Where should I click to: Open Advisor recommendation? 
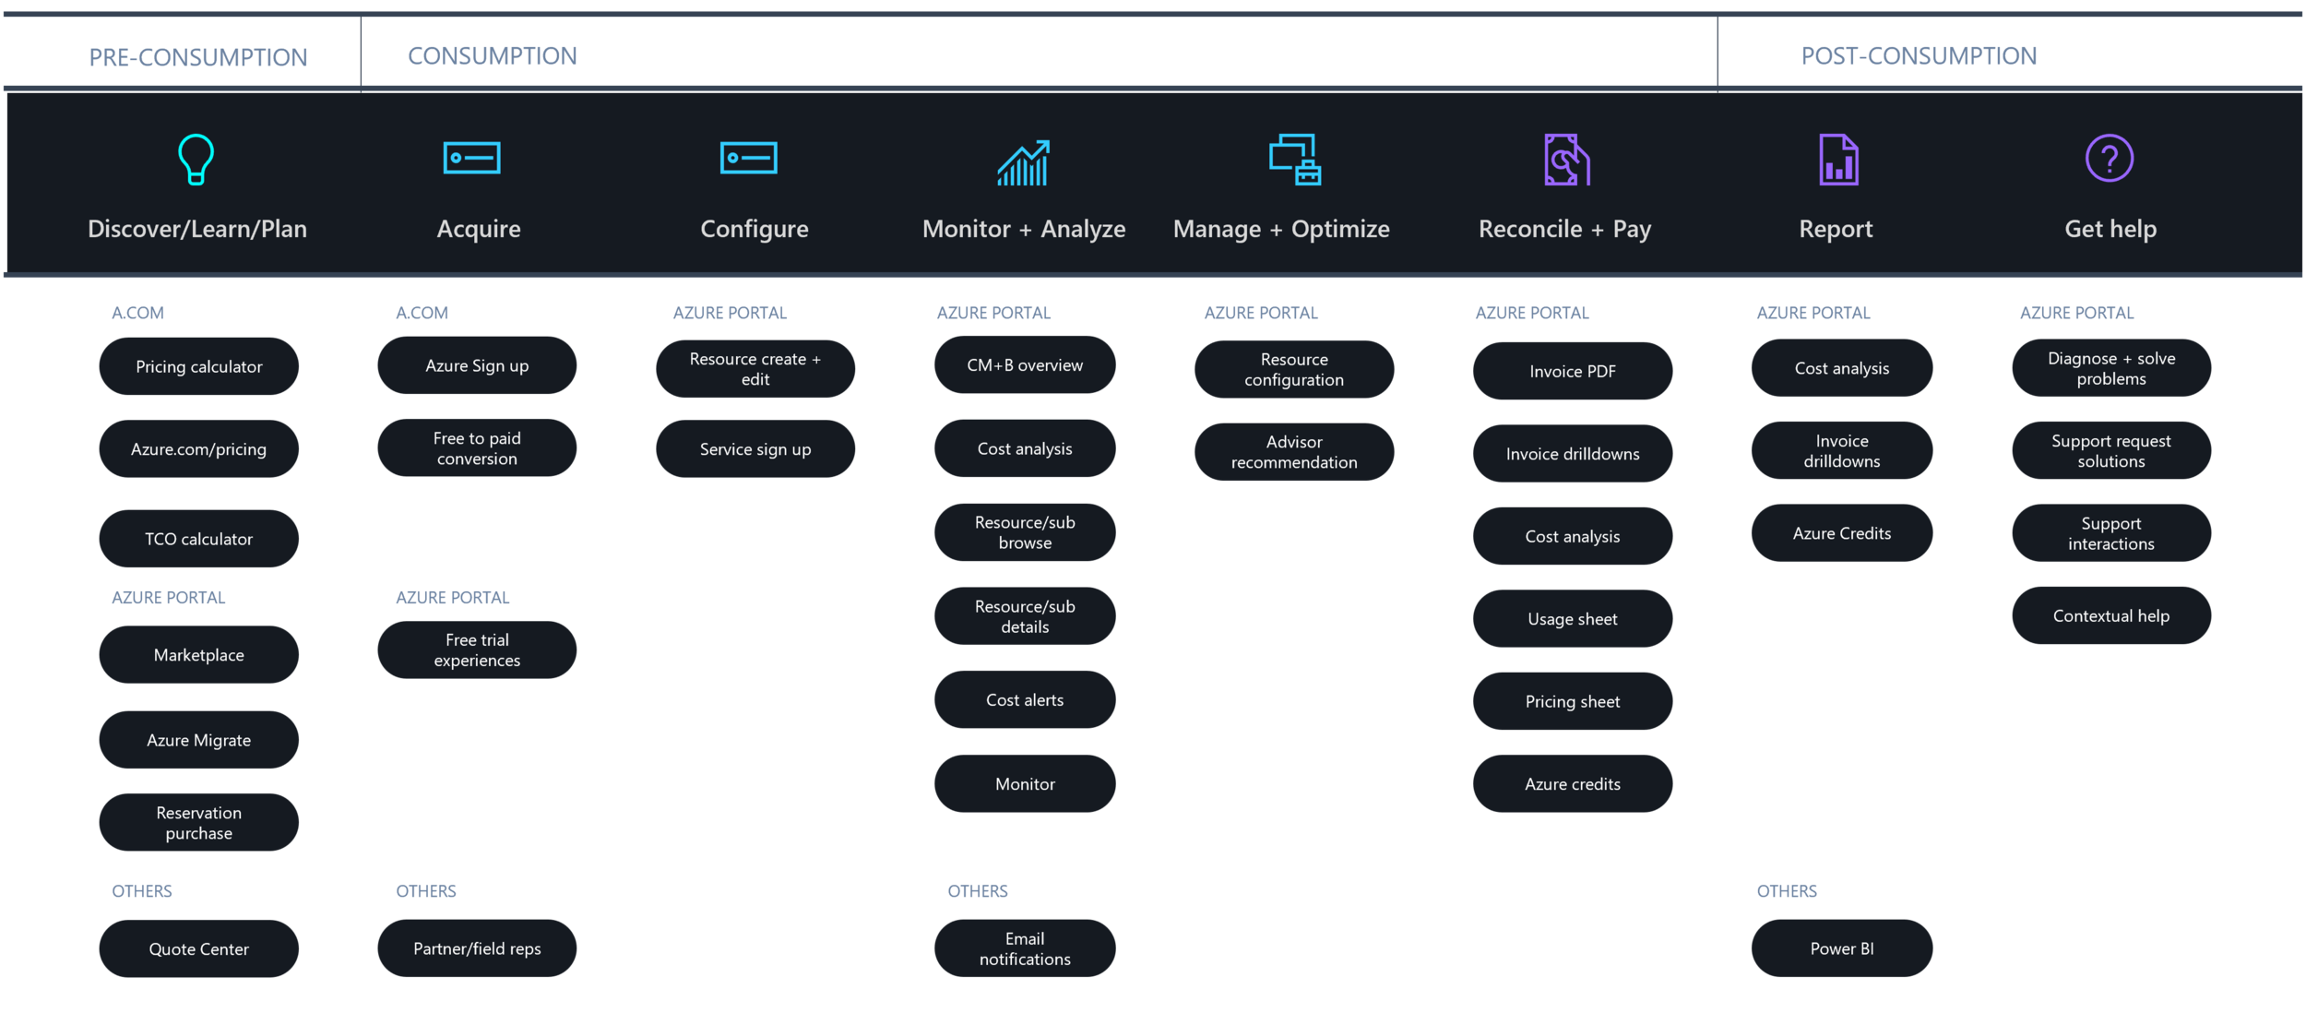tap(1293, 452)
